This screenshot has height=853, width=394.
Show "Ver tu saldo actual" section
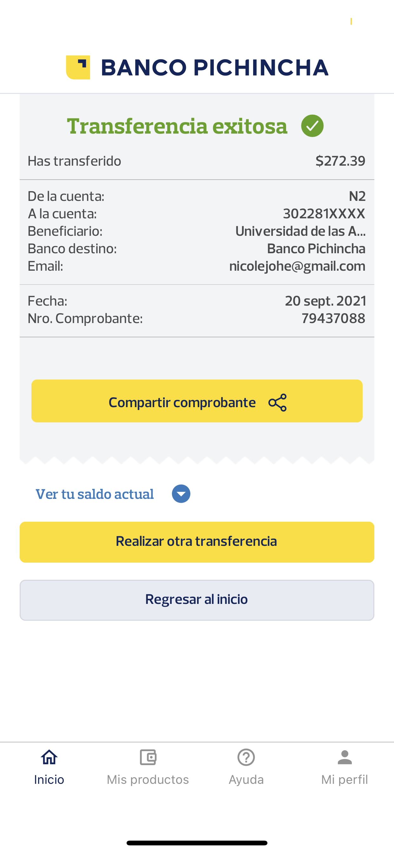[x=95, y=494]
